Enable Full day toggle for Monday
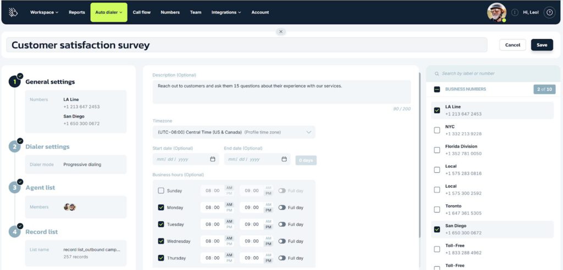The height and width of the screenshot is (270, 563). [x=282, y=207]
